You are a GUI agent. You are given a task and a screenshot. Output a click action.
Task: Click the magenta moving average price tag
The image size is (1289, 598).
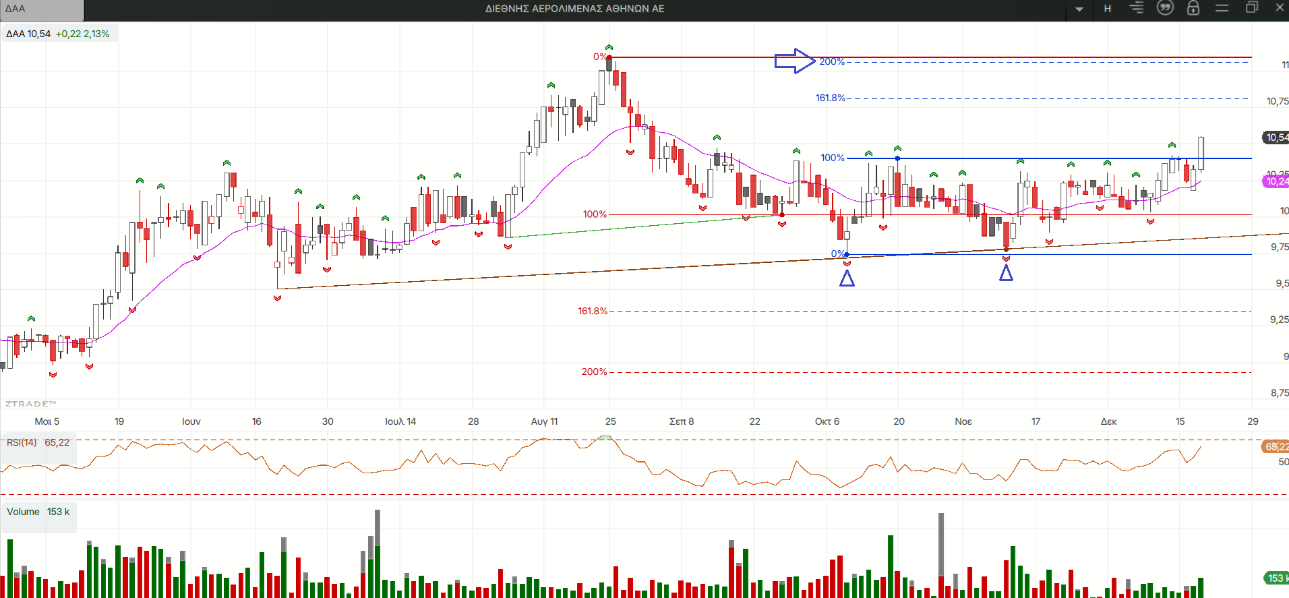click(x=1276, y=181)
